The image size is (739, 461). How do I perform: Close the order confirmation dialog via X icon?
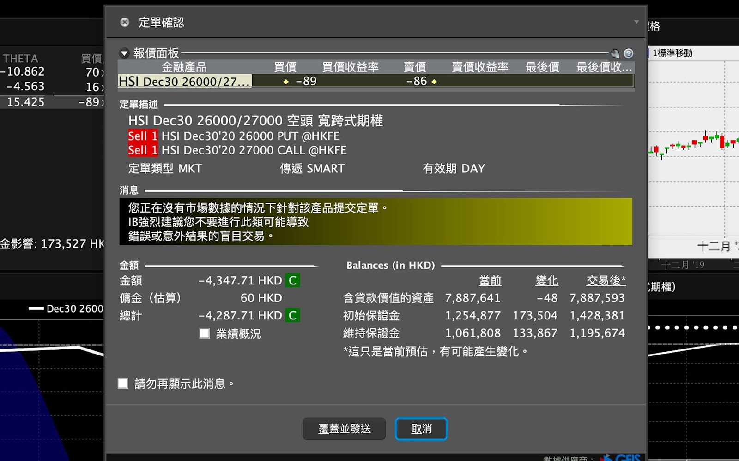pyautogui.click(x=125, y=22)
